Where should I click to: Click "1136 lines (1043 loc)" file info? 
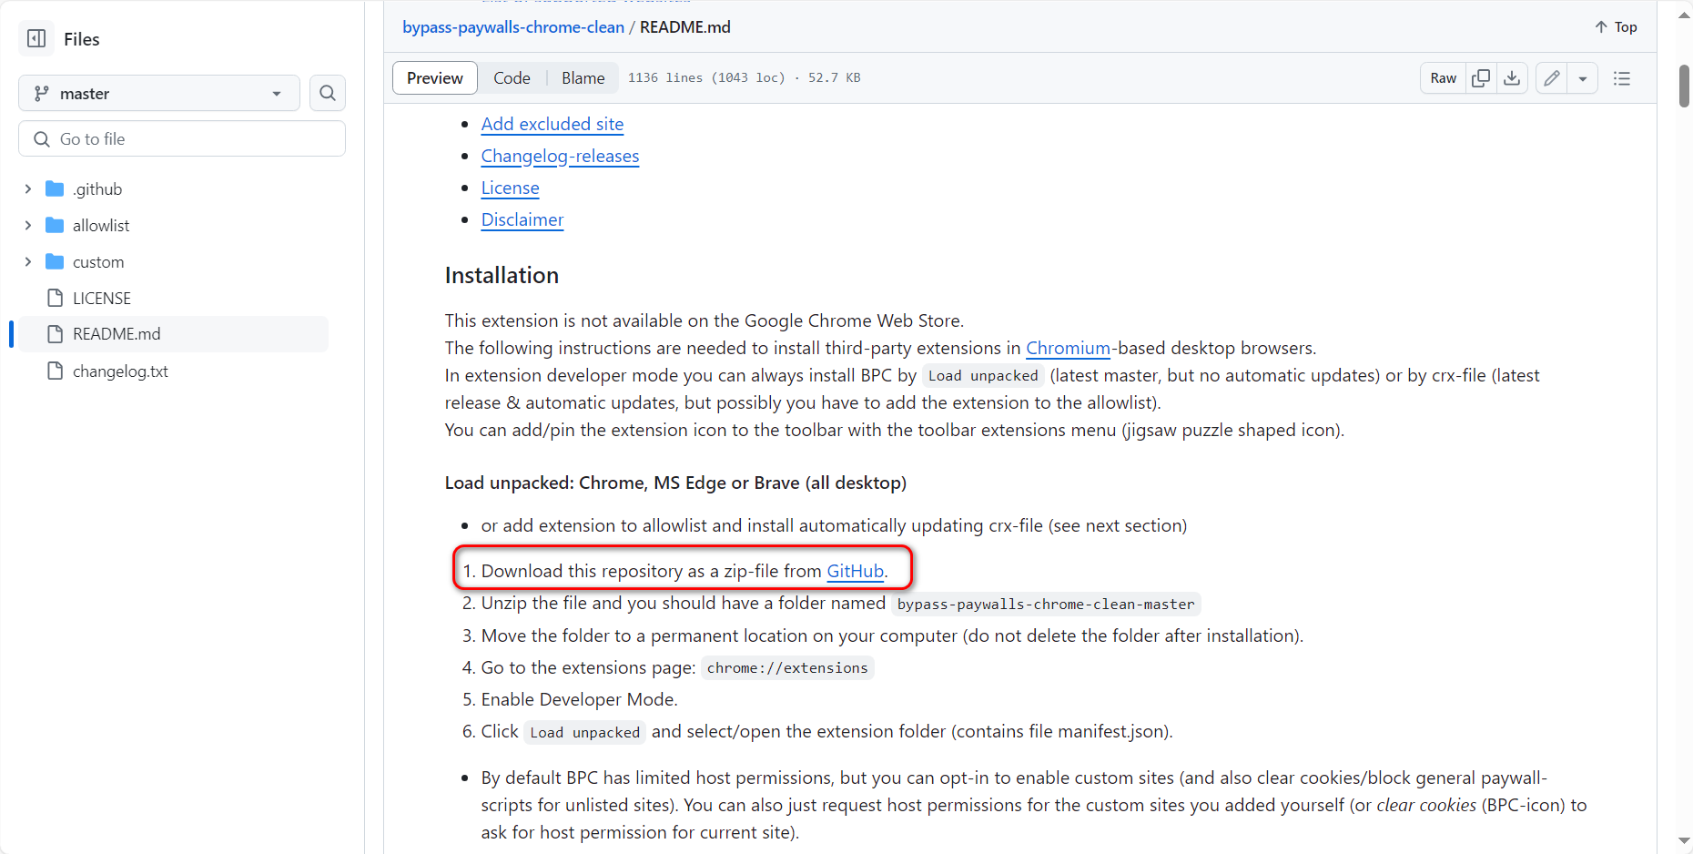coord(706,78)
